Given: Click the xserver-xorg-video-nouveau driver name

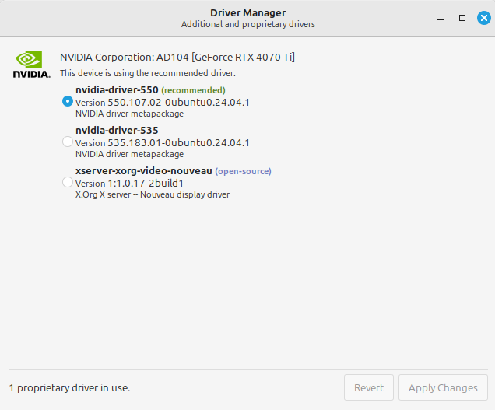Looking at the screenshot, I should click(143, 171).
